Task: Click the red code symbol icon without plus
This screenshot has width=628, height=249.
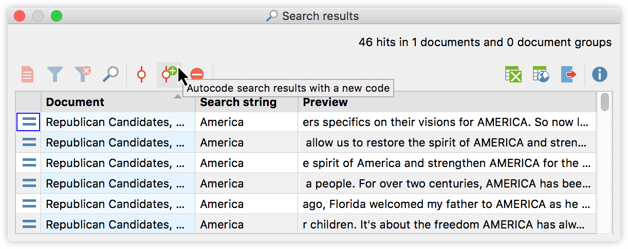Action: pyautogui.click(x=141, y=75)
